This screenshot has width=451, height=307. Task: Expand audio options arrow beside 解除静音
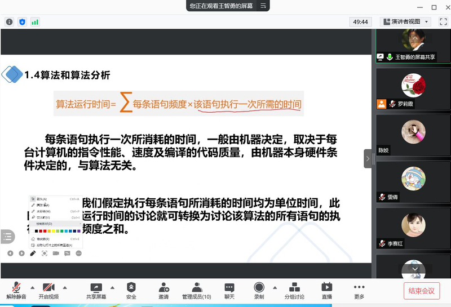(x=33, y=287)
